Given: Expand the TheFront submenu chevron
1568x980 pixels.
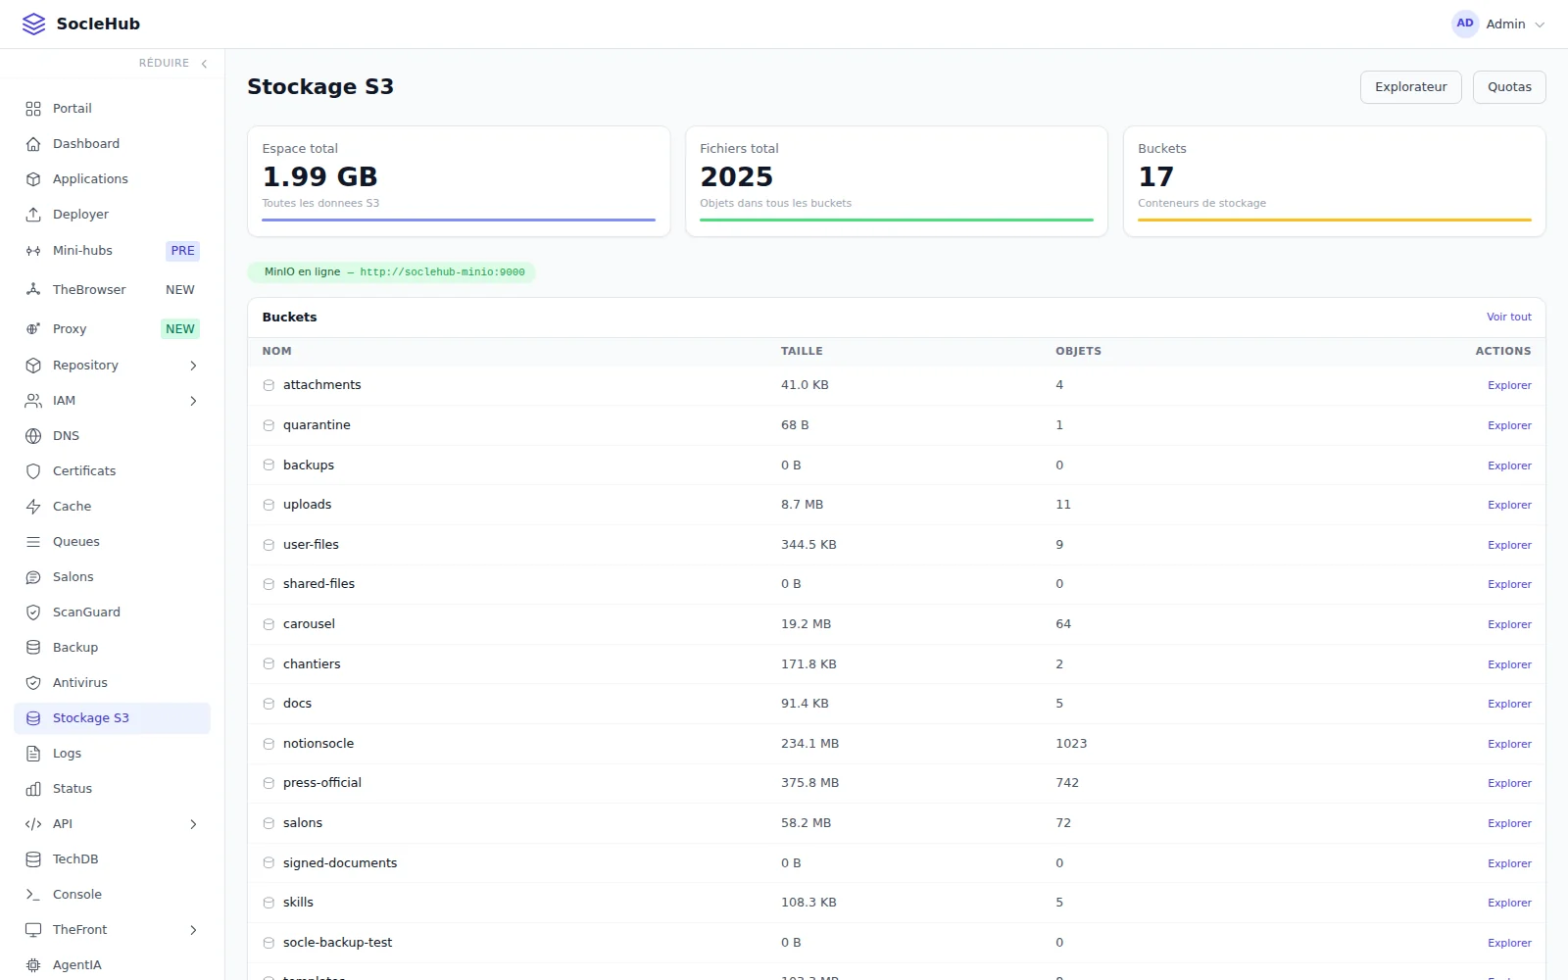Looking at the screenshot, I should [193, 930].
